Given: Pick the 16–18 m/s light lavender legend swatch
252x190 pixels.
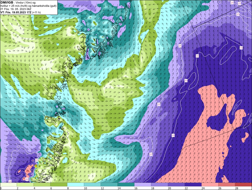Looking at the screenshot, I should tap(143, 184).
